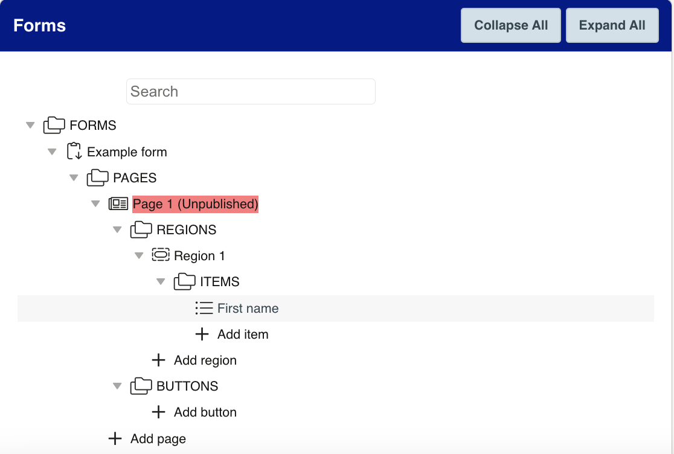Click the PAGES folder icon
This screenshot has width=674, height=454.
click(x=98, y=177)
